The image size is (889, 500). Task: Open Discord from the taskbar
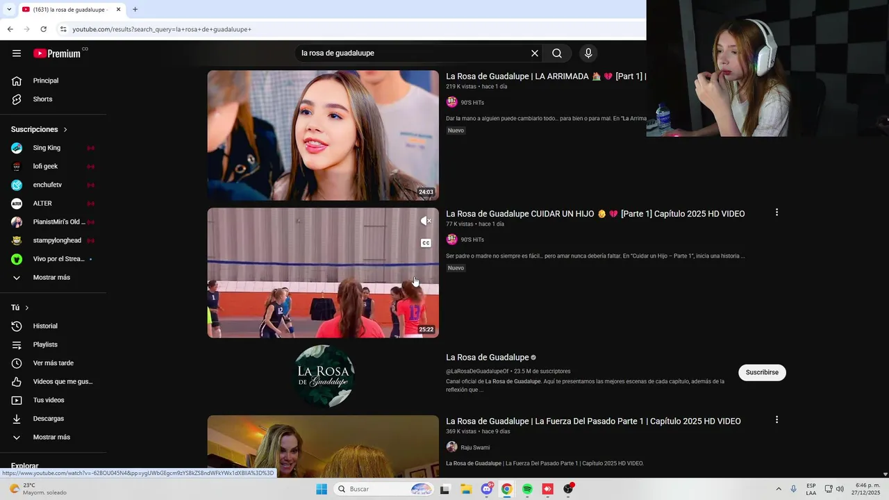487,489
